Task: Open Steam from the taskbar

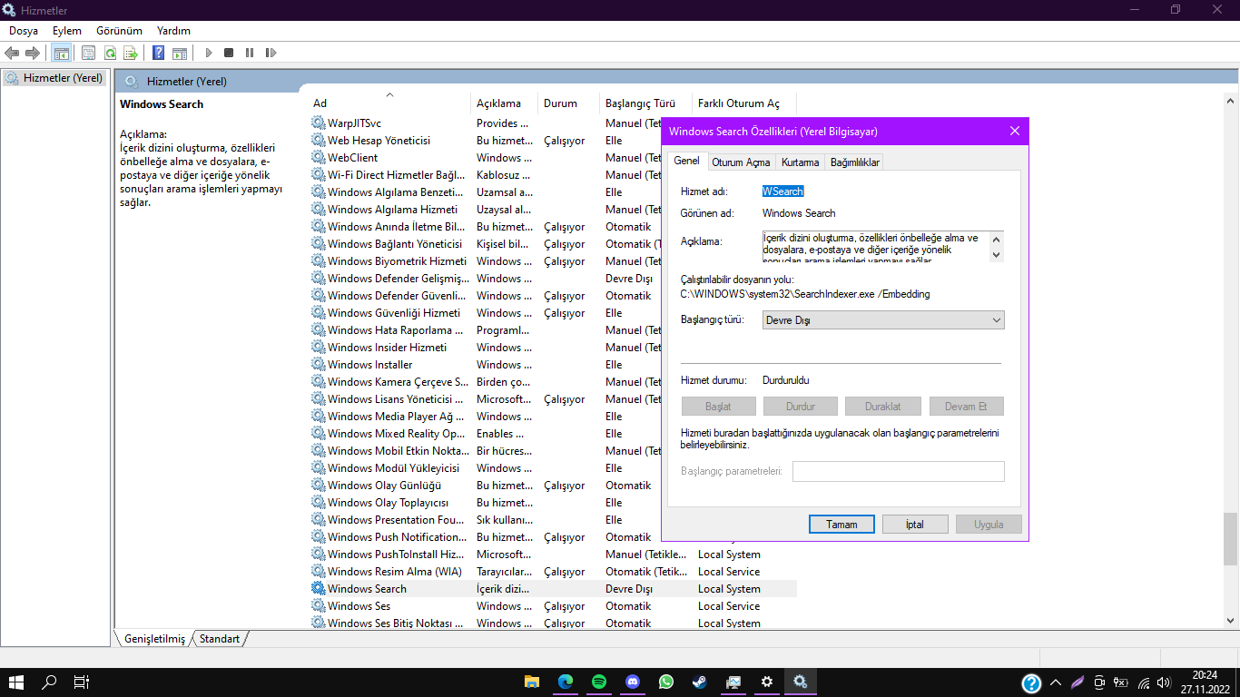Action: (700, 682)
